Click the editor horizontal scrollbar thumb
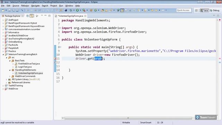 pos(128,118)
